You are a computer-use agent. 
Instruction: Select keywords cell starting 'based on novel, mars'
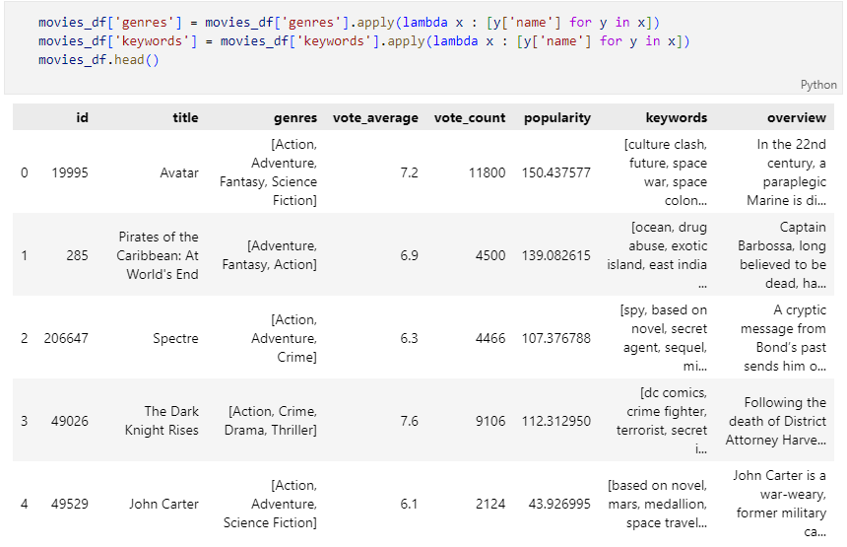[x=657, y=504]
